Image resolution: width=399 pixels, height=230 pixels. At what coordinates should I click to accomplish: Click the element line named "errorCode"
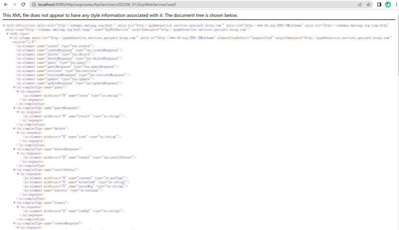click(76, 182)
